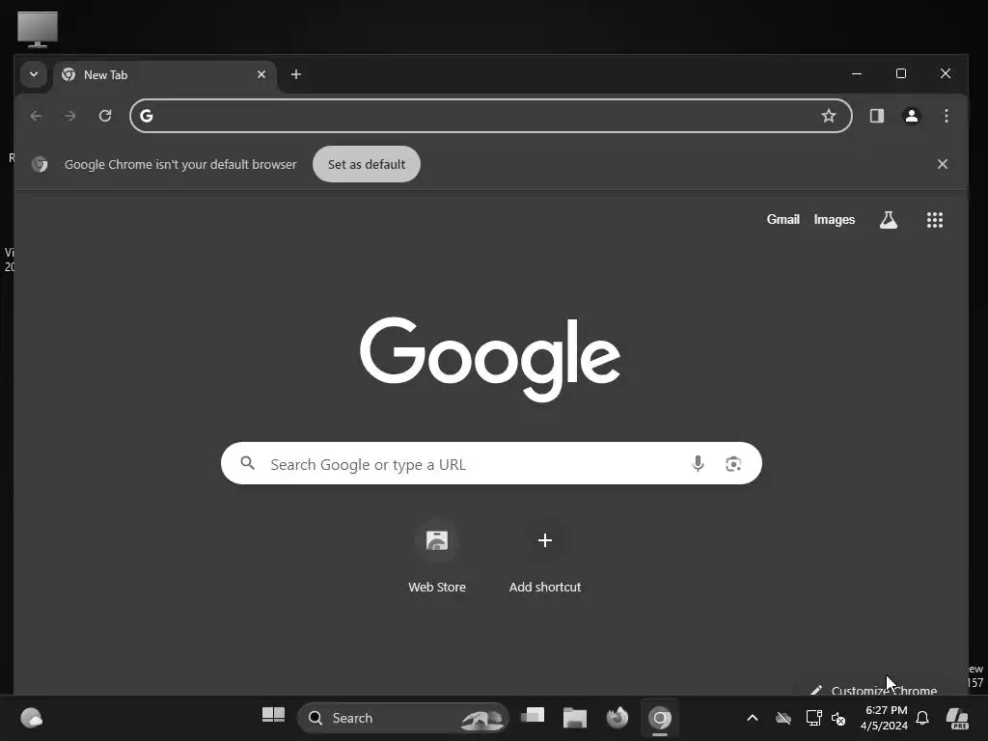Click Add shortcut tile
Screen dimensions: 988x741
tap(545, 557)
